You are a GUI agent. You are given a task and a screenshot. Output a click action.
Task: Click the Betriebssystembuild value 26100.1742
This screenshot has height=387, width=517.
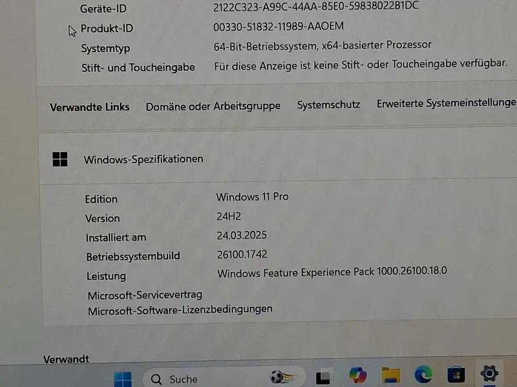242,254
